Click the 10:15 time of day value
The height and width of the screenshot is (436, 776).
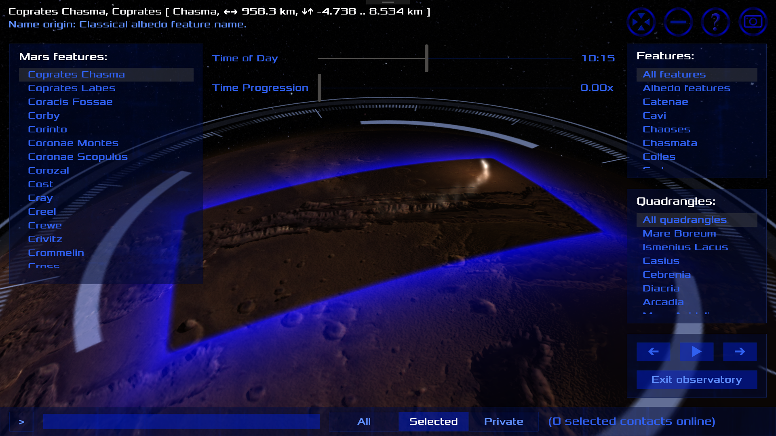click(598, 59)
